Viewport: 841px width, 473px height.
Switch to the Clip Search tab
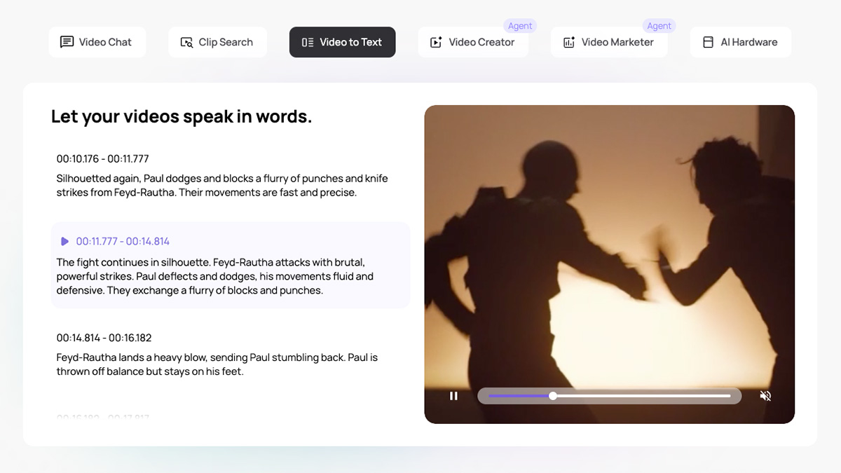coord(217,42)
